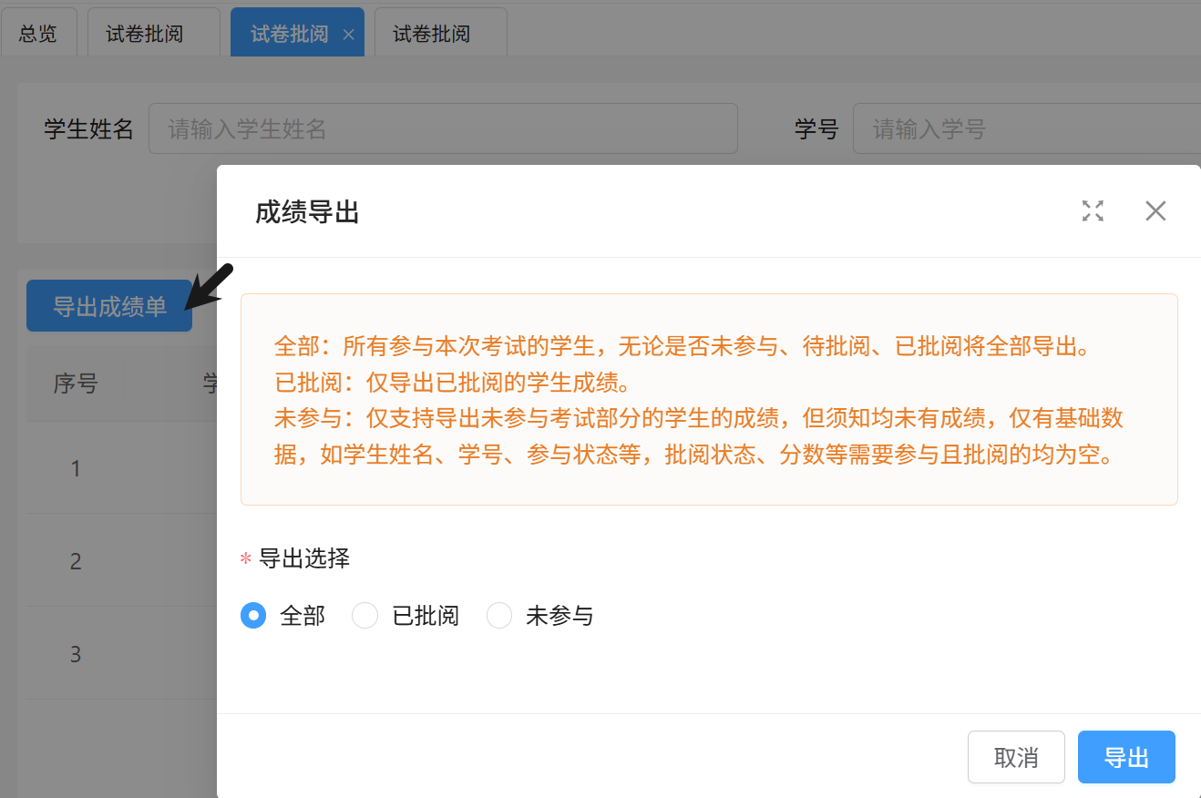1201x798 pixels.
Task: Close the active 试卷批阅 tab
Action: (348, 35)
